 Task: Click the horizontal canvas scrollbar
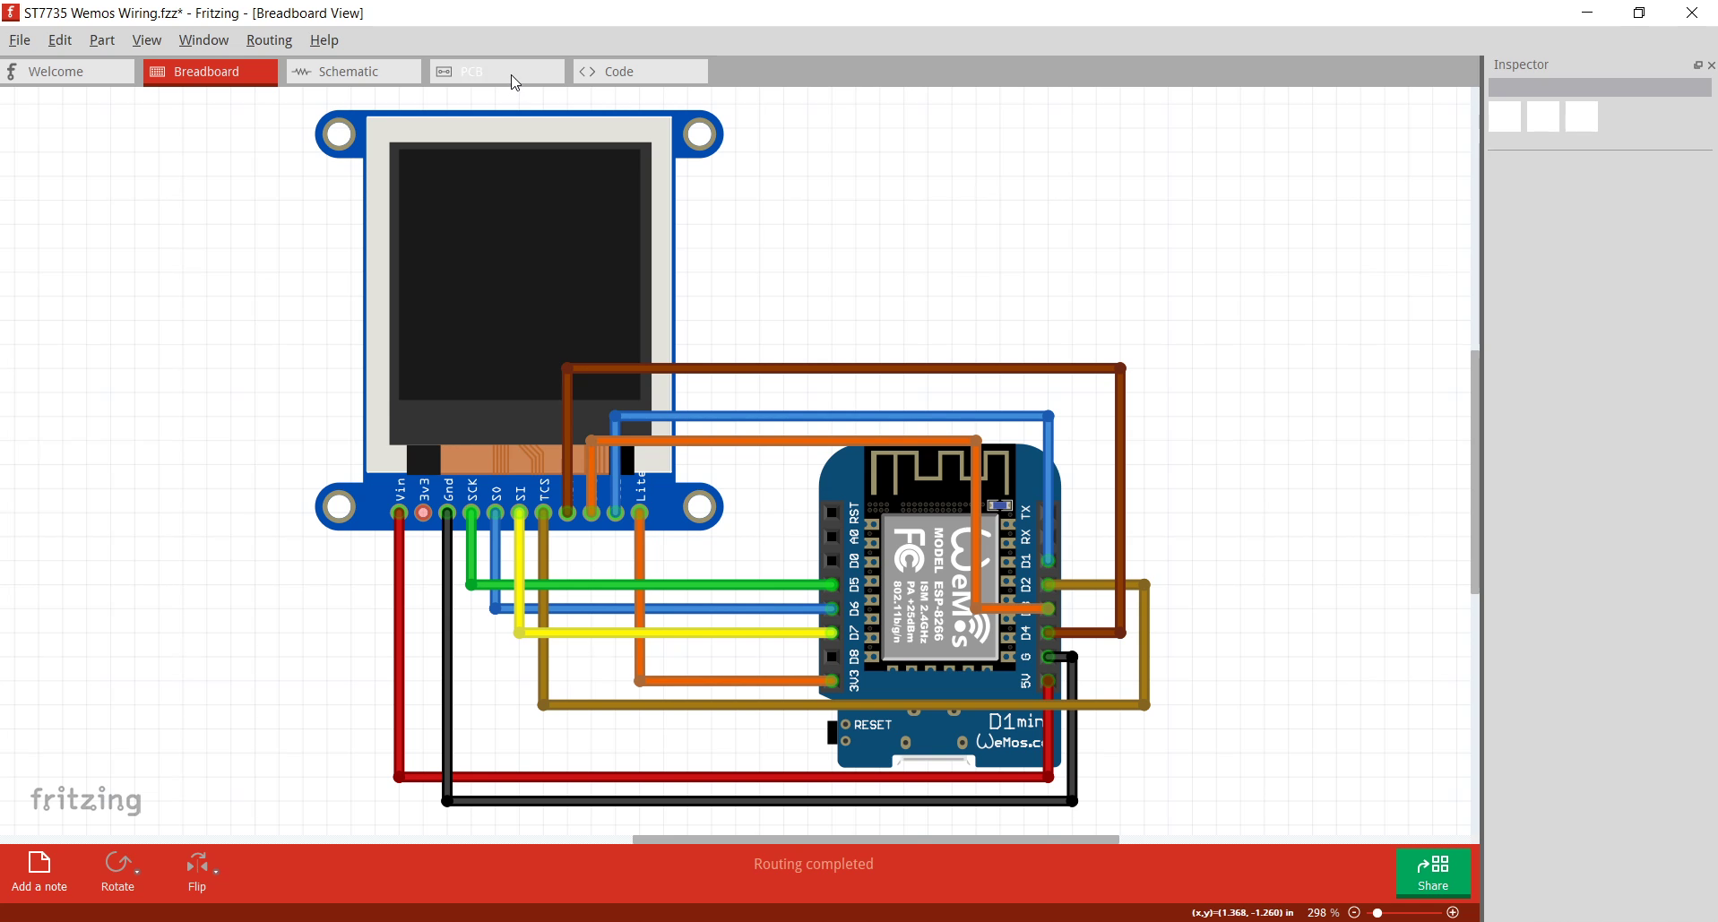pyautogui.click(x=876, y=840)
